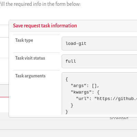This screenshot has width=137, height=137.
Task: Click the 'Save request task information' heading
Action: [45, 26]
